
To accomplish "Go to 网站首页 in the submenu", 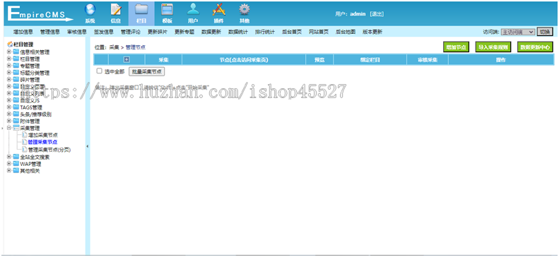I will (x=319, y=32).
